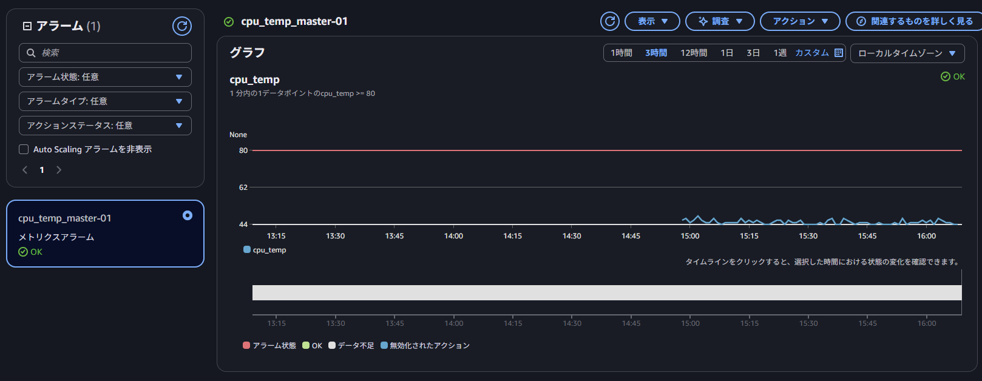Open the アクションステータス: 任意 dropdown

coord(105,126)
